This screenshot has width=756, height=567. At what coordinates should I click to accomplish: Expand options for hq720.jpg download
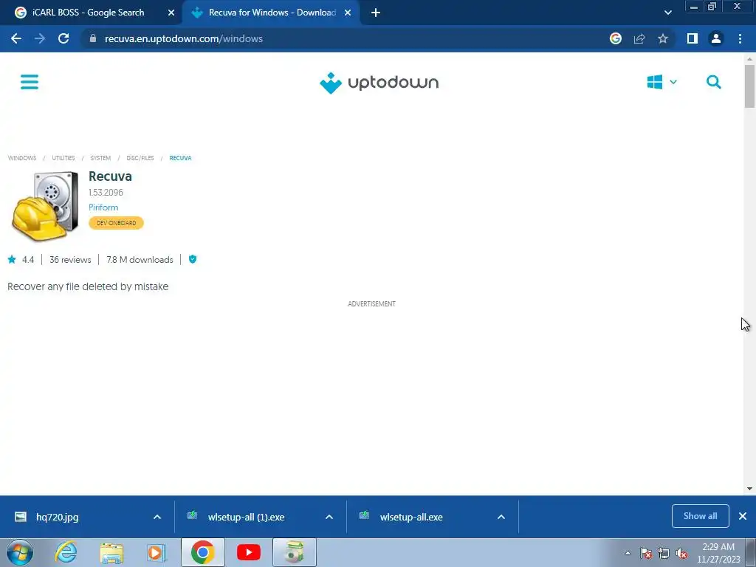tap(157, 517)
